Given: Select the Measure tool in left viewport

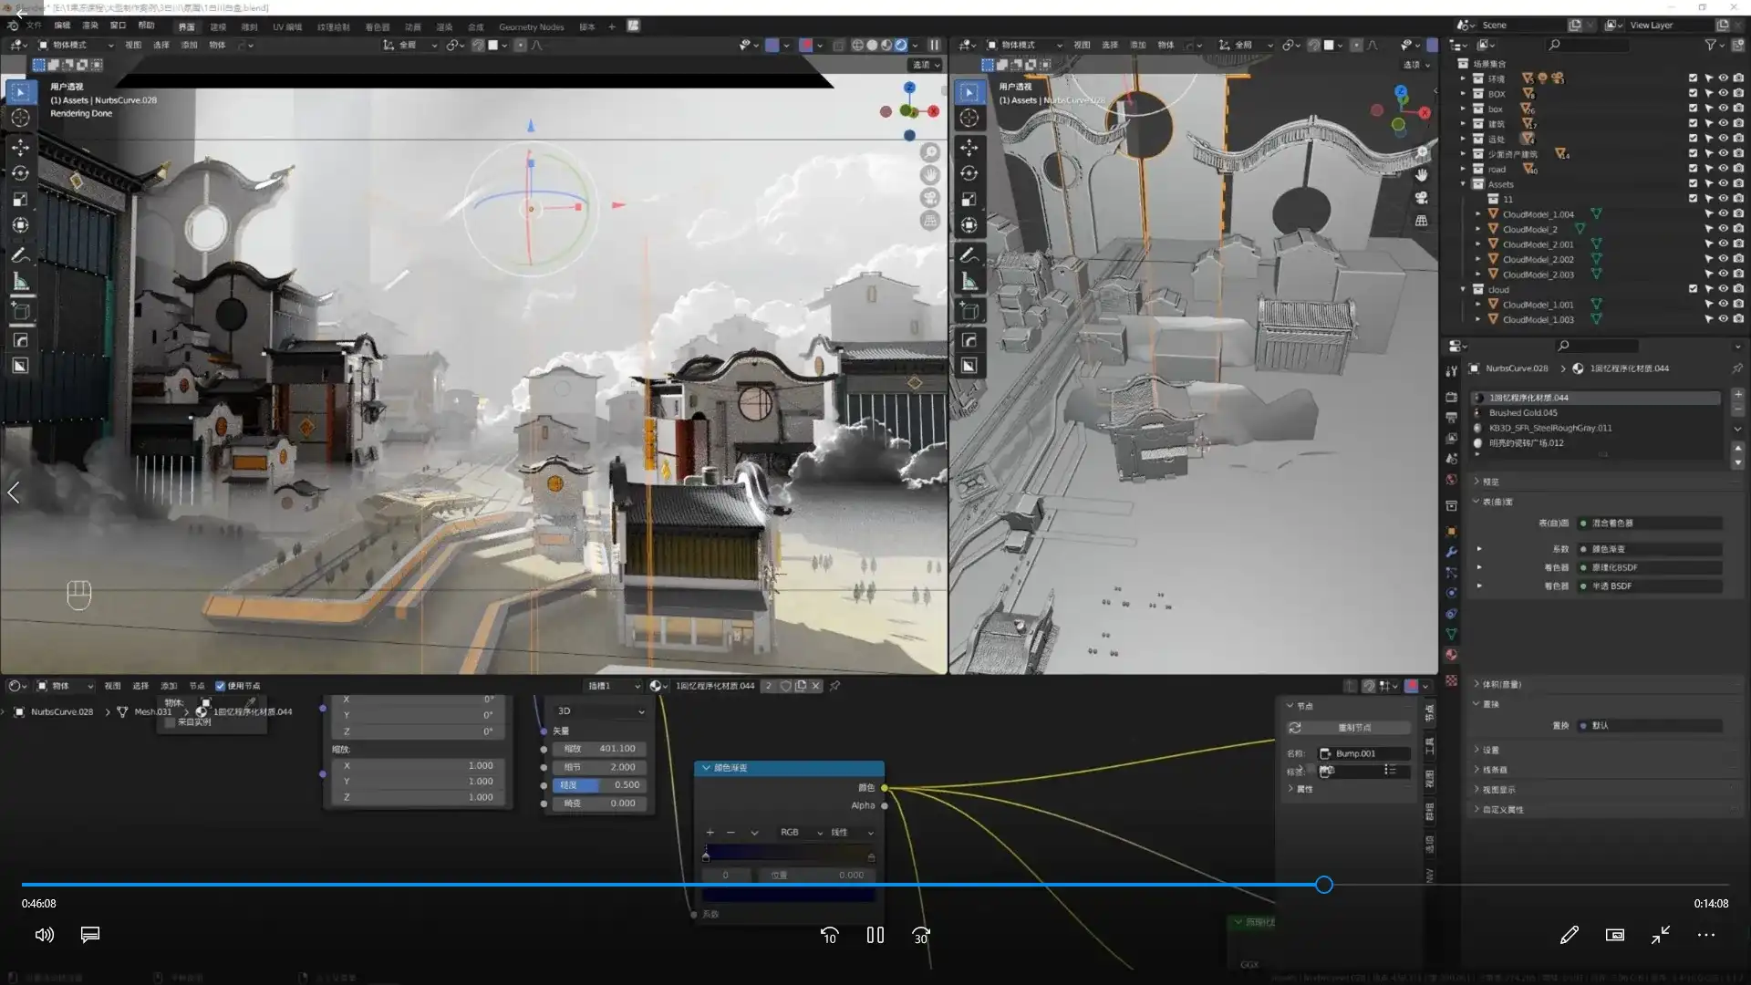Looking at the screenshot, I should point(20,282).
